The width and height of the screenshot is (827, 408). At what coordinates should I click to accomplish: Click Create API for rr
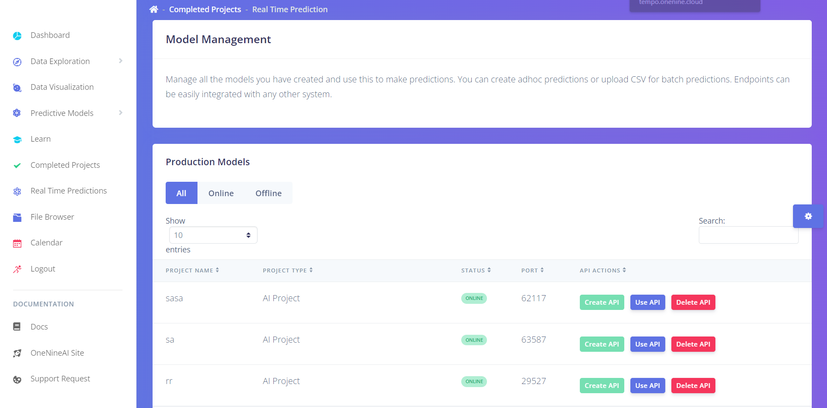[602, 386]
